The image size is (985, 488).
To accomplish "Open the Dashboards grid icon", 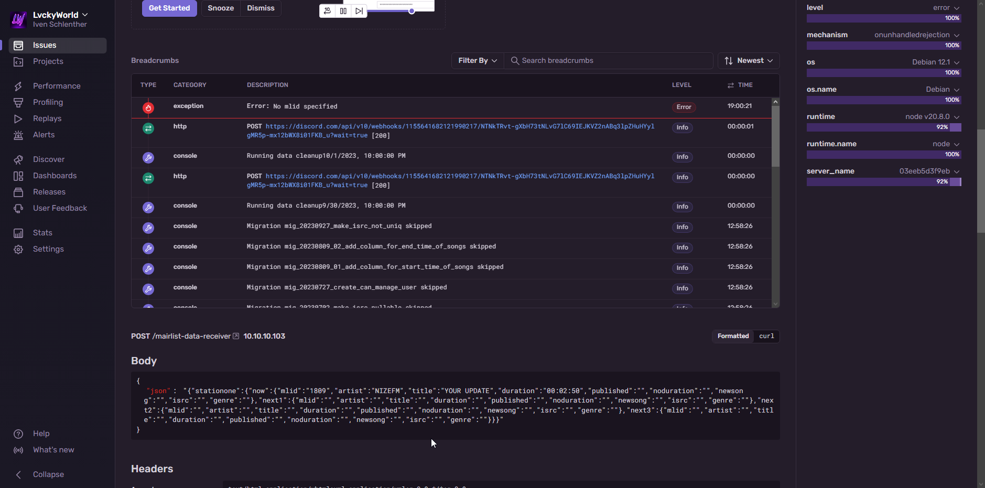I will click(x=18, y=176).
